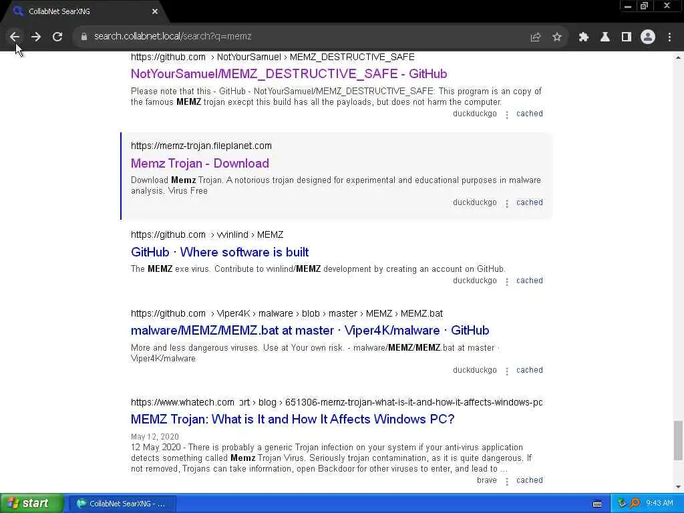The image size is (684, 513).
Task: Open NotYourSamuel/MEMZ_DESTRUCTIVE_SAFE GitHub result
Action: (x=289, y=73)
